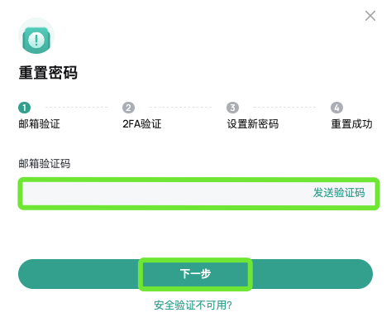Click the 邮箱验证码 field label
Screen dimensions: 391x332
[x=45, y=164]
